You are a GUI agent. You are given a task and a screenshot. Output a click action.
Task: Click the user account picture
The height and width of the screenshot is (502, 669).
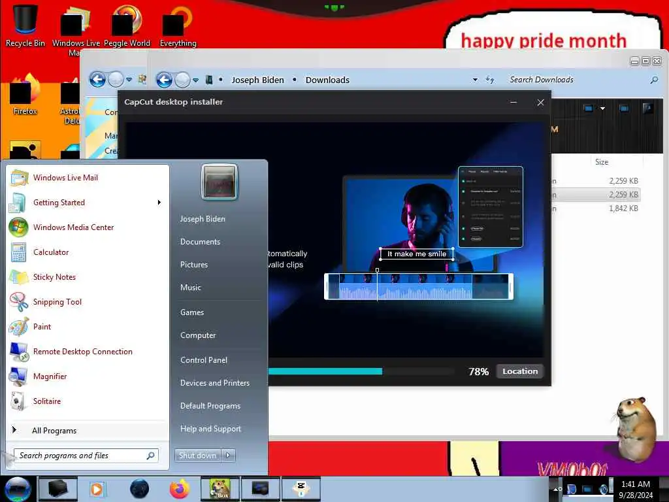[x=220, y=182]
